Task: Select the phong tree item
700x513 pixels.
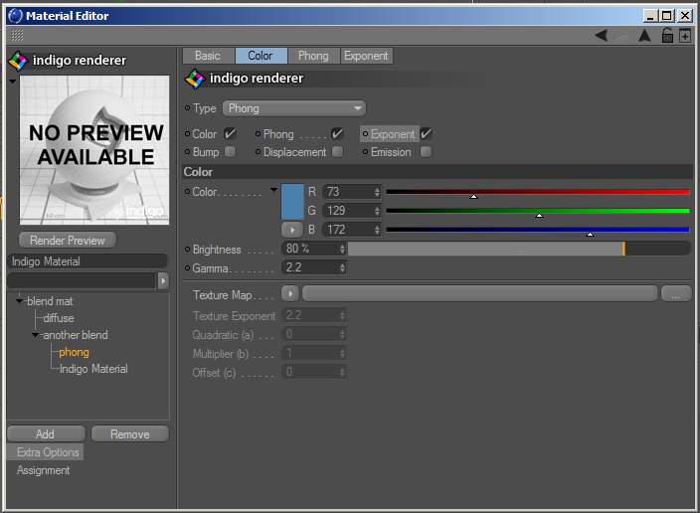Action: 75,352
